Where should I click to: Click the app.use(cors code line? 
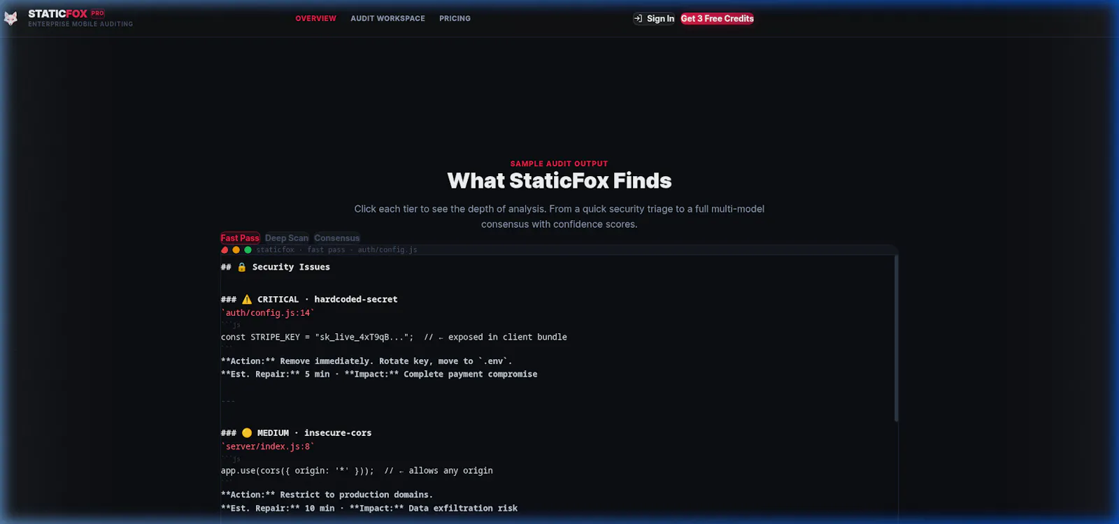[357, 471]
